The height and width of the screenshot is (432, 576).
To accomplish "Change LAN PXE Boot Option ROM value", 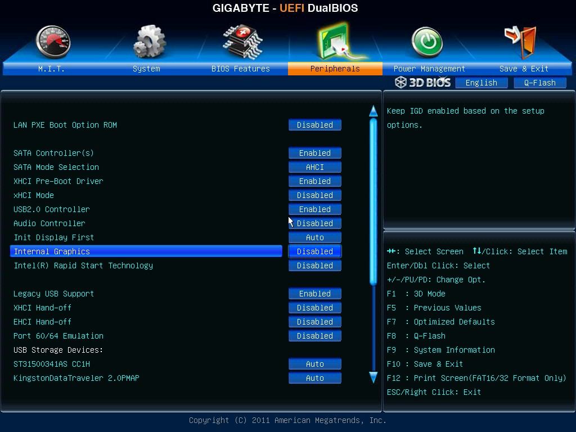I will click(x=315, y=125).
